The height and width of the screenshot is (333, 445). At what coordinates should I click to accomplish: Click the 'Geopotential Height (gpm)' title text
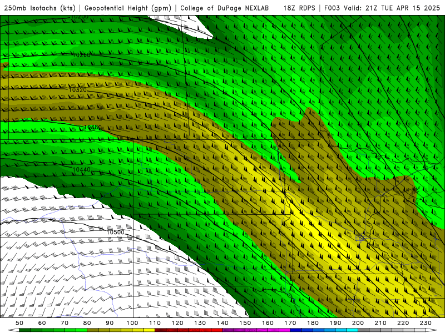[128, 8]
